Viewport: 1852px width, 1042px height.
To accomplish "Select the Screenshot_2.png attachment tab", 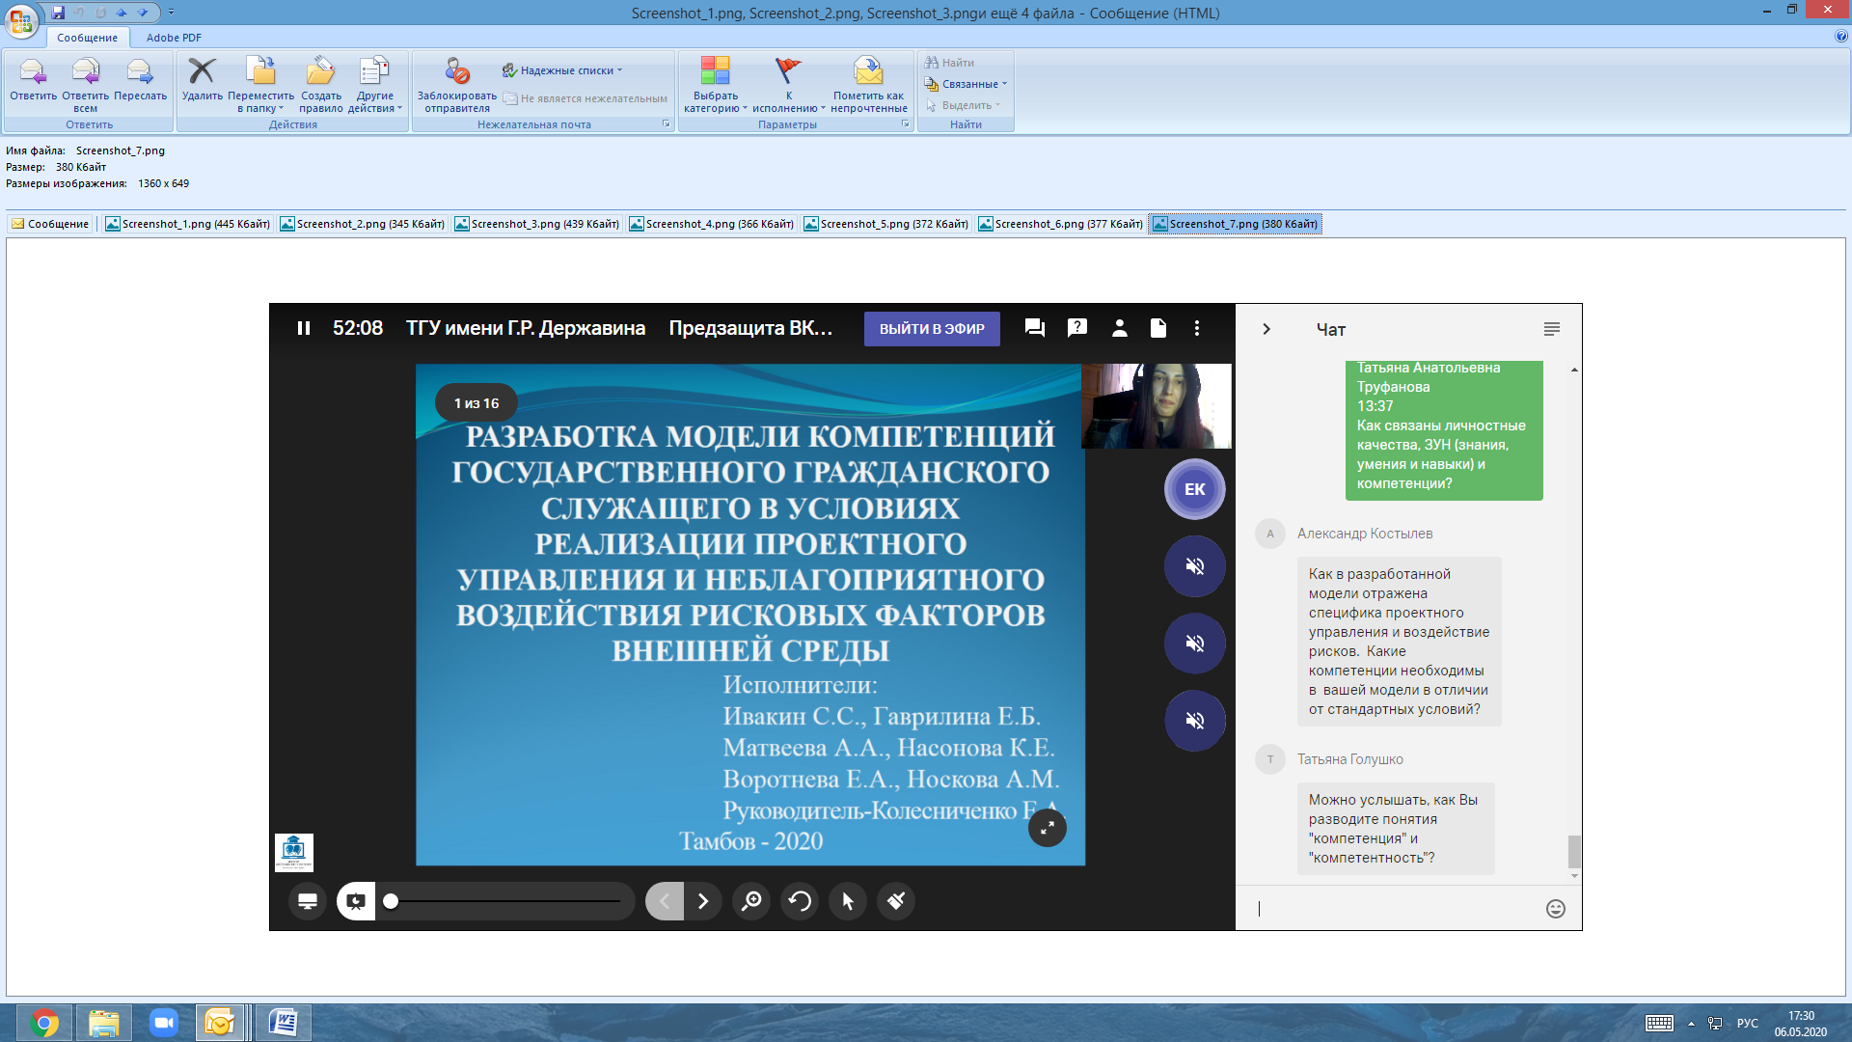I will tap(363, 224).
